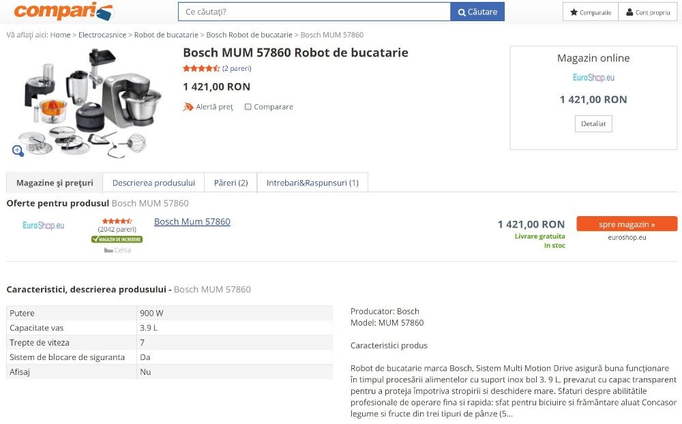Click the Detaliat button
Screen dimensions: 682x424
[x=593, y=124]
